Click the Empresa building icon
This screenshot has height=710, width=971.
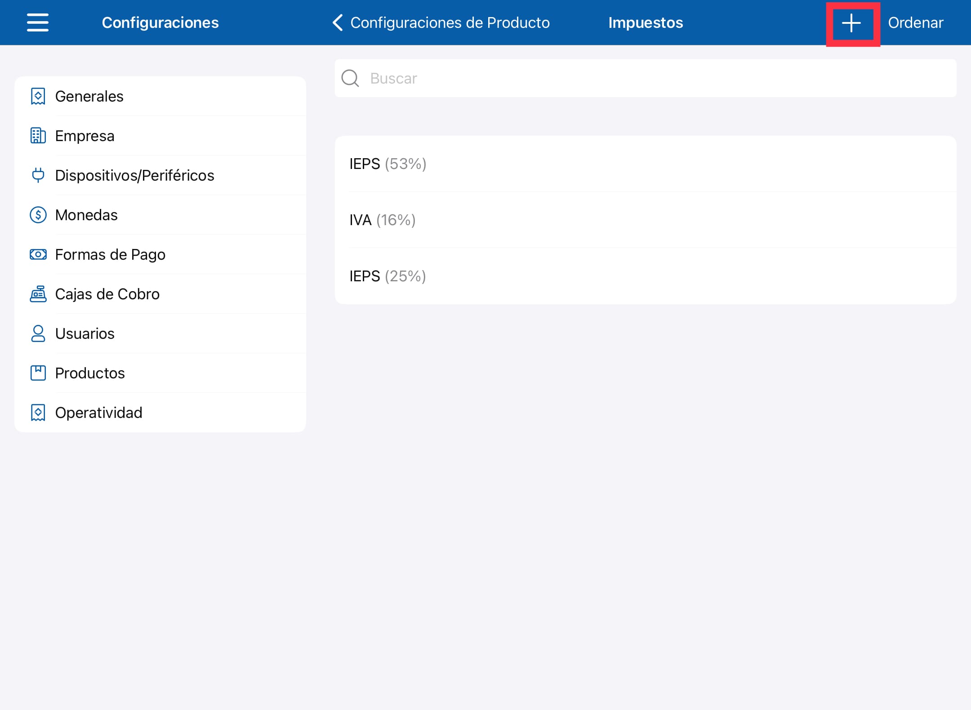click(38, 136)
